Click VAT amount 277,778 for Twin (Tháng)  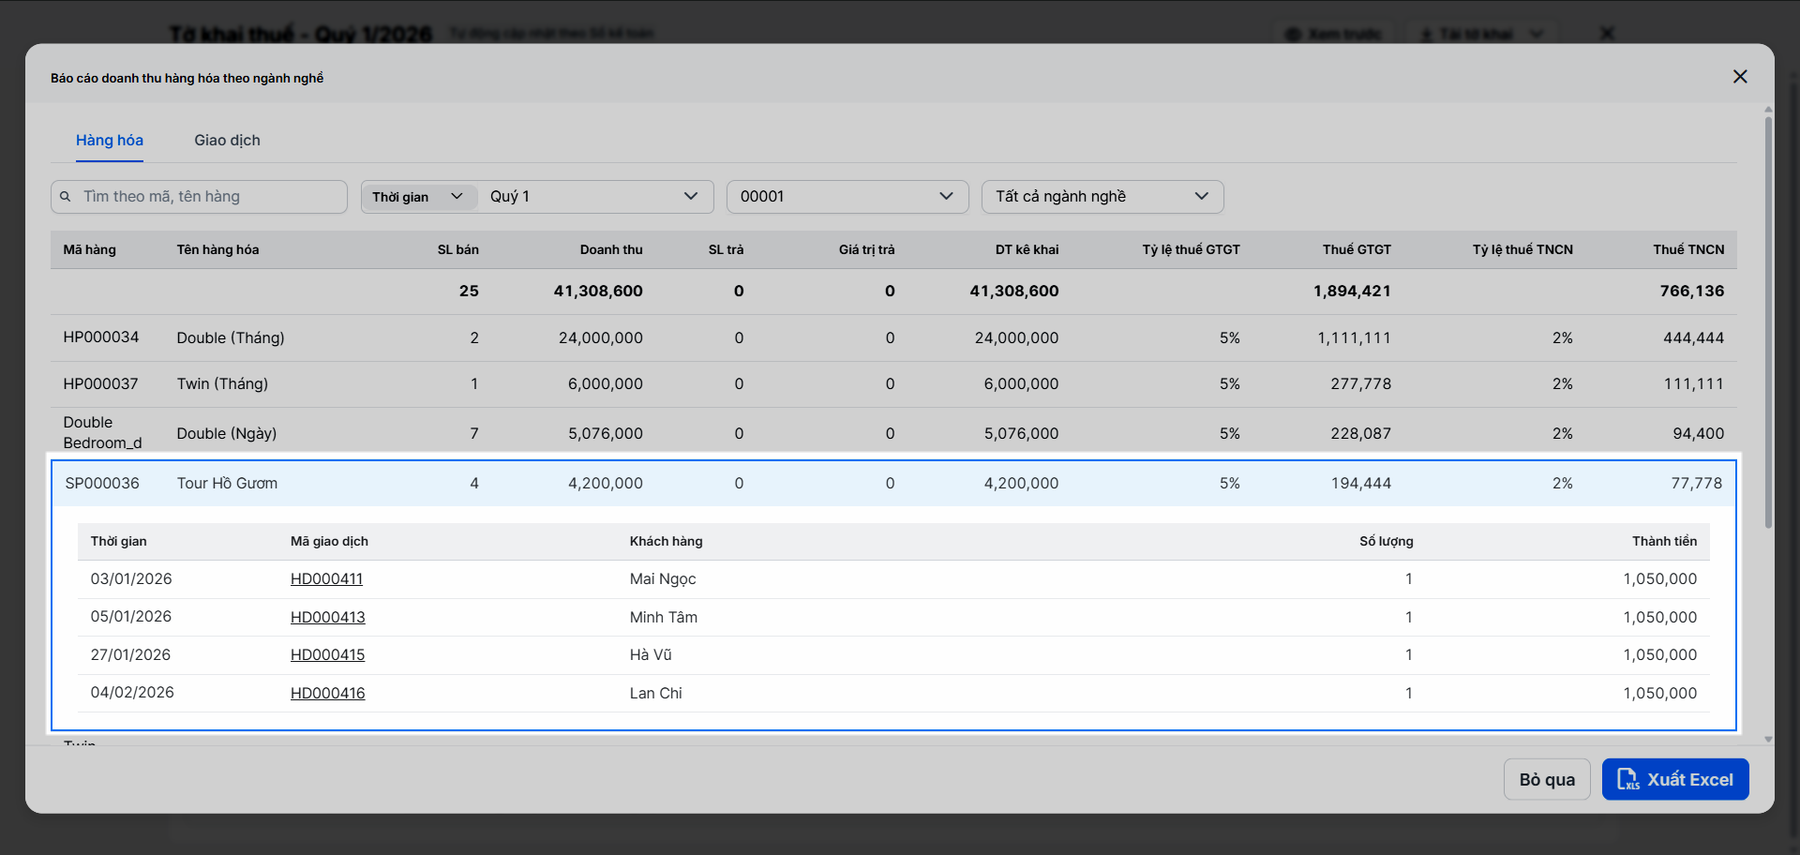click(1361, 384)
